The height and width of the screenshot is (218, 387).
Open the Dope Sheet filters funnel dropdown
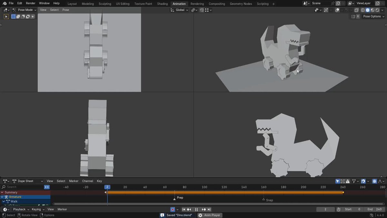(355, 181)
